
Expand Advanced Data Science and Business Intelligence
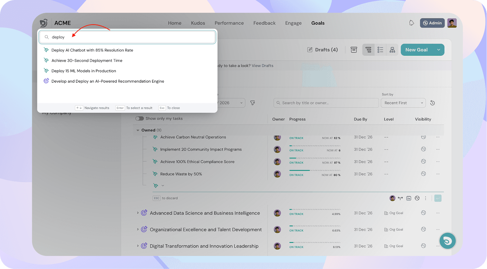(x=138, y=213)
